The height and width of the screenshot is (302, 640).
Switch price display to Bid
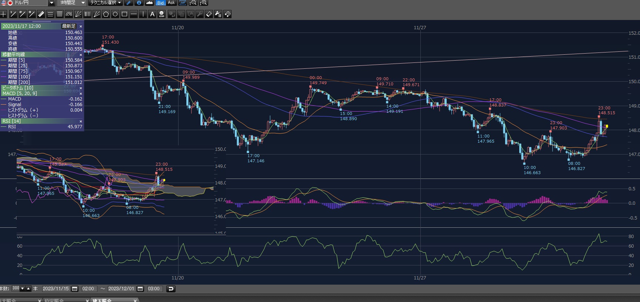pos(160,3)
